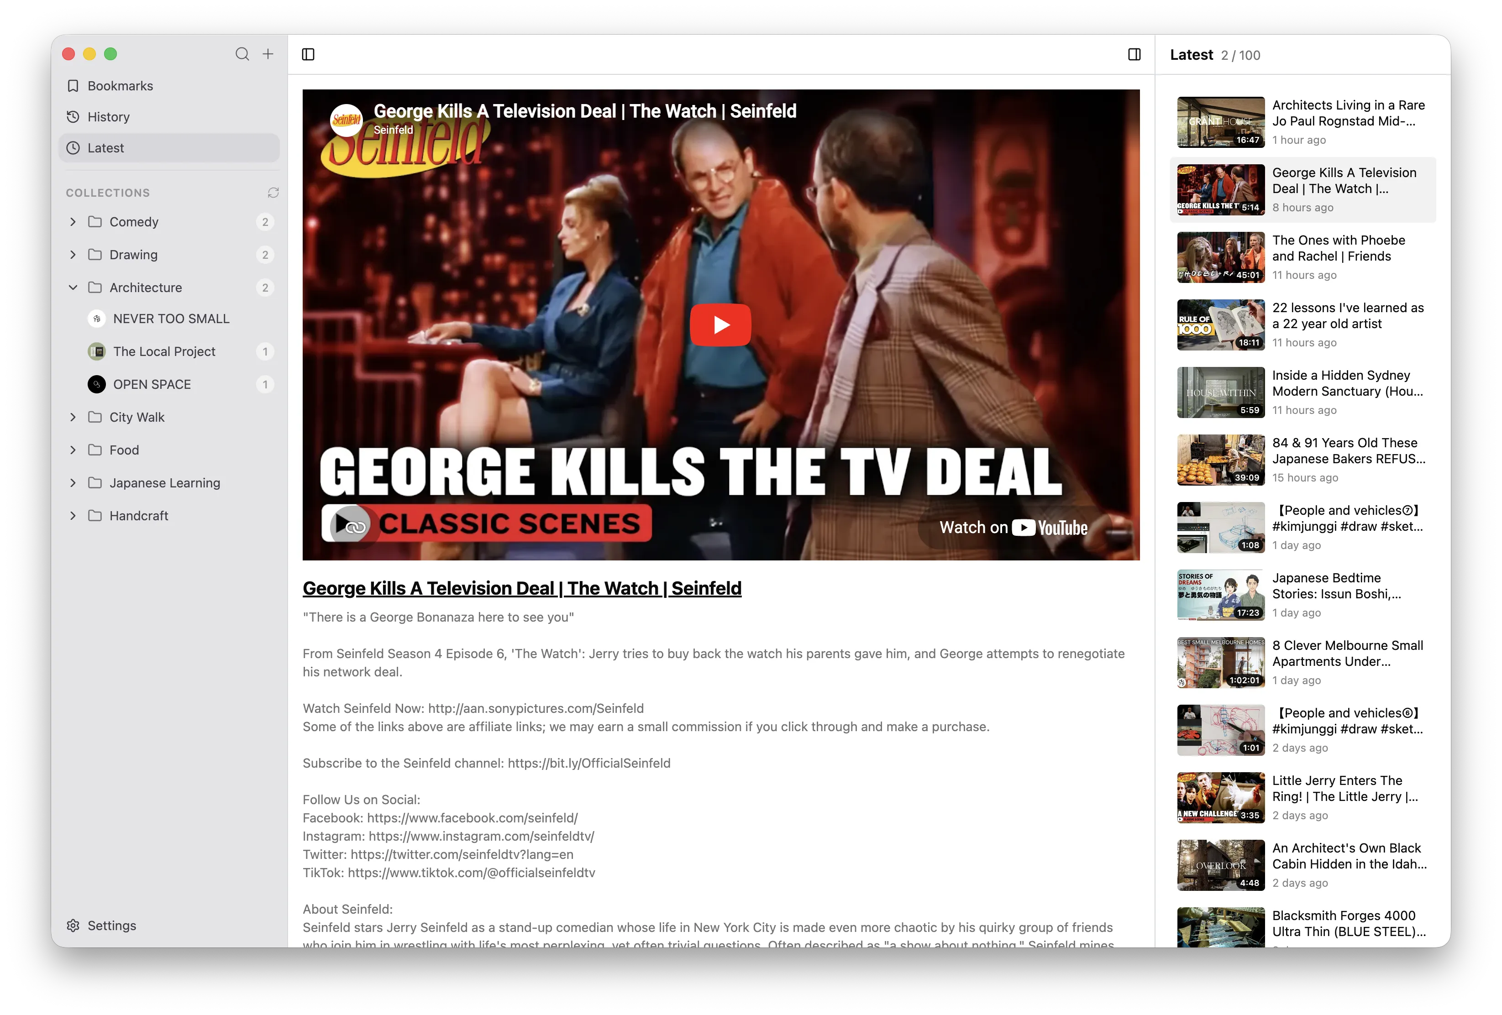Open the bit.ly/OfficialSeinfeld subscribe link
This screenshot has height=1015, width=1502.
coord(589,764)
